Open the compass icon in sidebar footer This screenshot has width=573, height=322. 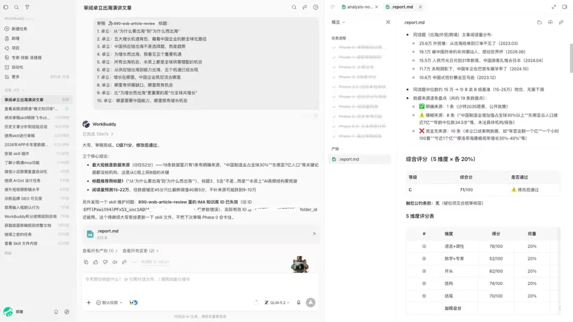(x=67, y=312)
